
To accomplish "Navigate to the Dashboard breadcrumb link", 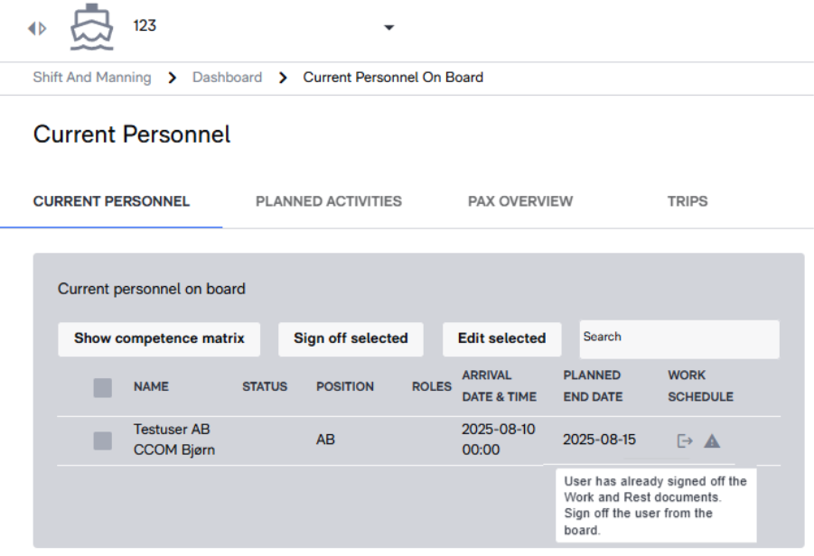I will (x=228, y=78).
